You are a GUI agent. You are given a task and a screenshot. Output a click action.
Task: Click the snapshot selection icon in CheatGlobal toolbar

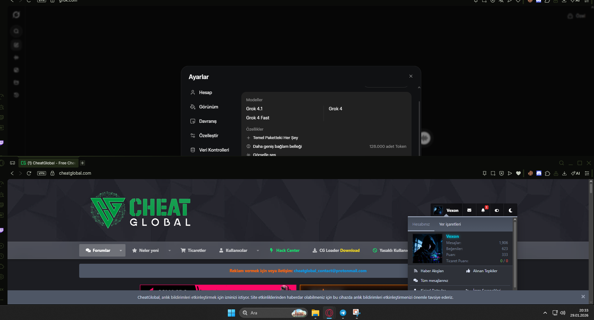tap(493, 173)
